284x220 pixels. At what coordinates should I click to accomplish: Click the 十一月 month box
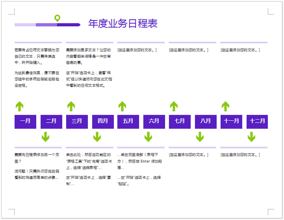pos(231,122)
